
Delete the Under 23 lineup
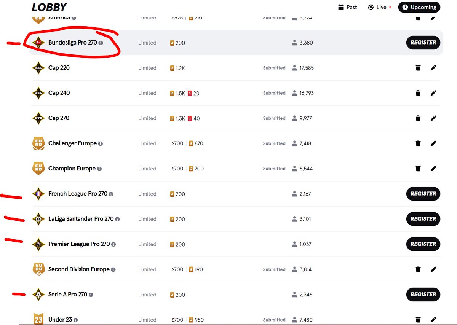point(418,319)
